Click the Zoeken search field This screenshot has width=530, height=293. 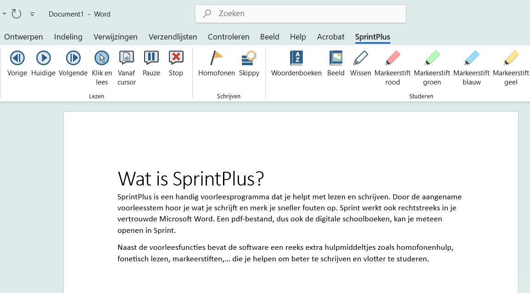pos(301,13)
